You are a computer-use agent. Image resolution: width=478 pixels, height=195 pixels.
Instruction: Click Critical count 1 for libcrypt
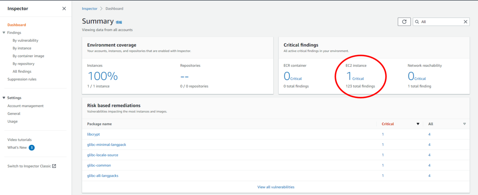click(x=383, y=134)
